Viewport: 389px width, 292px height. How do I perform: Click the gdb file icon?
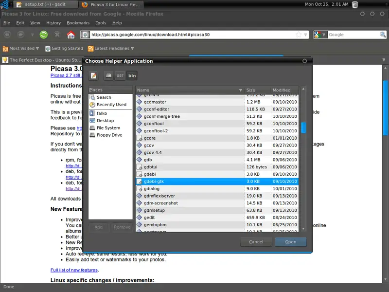(x=140, y=160)
